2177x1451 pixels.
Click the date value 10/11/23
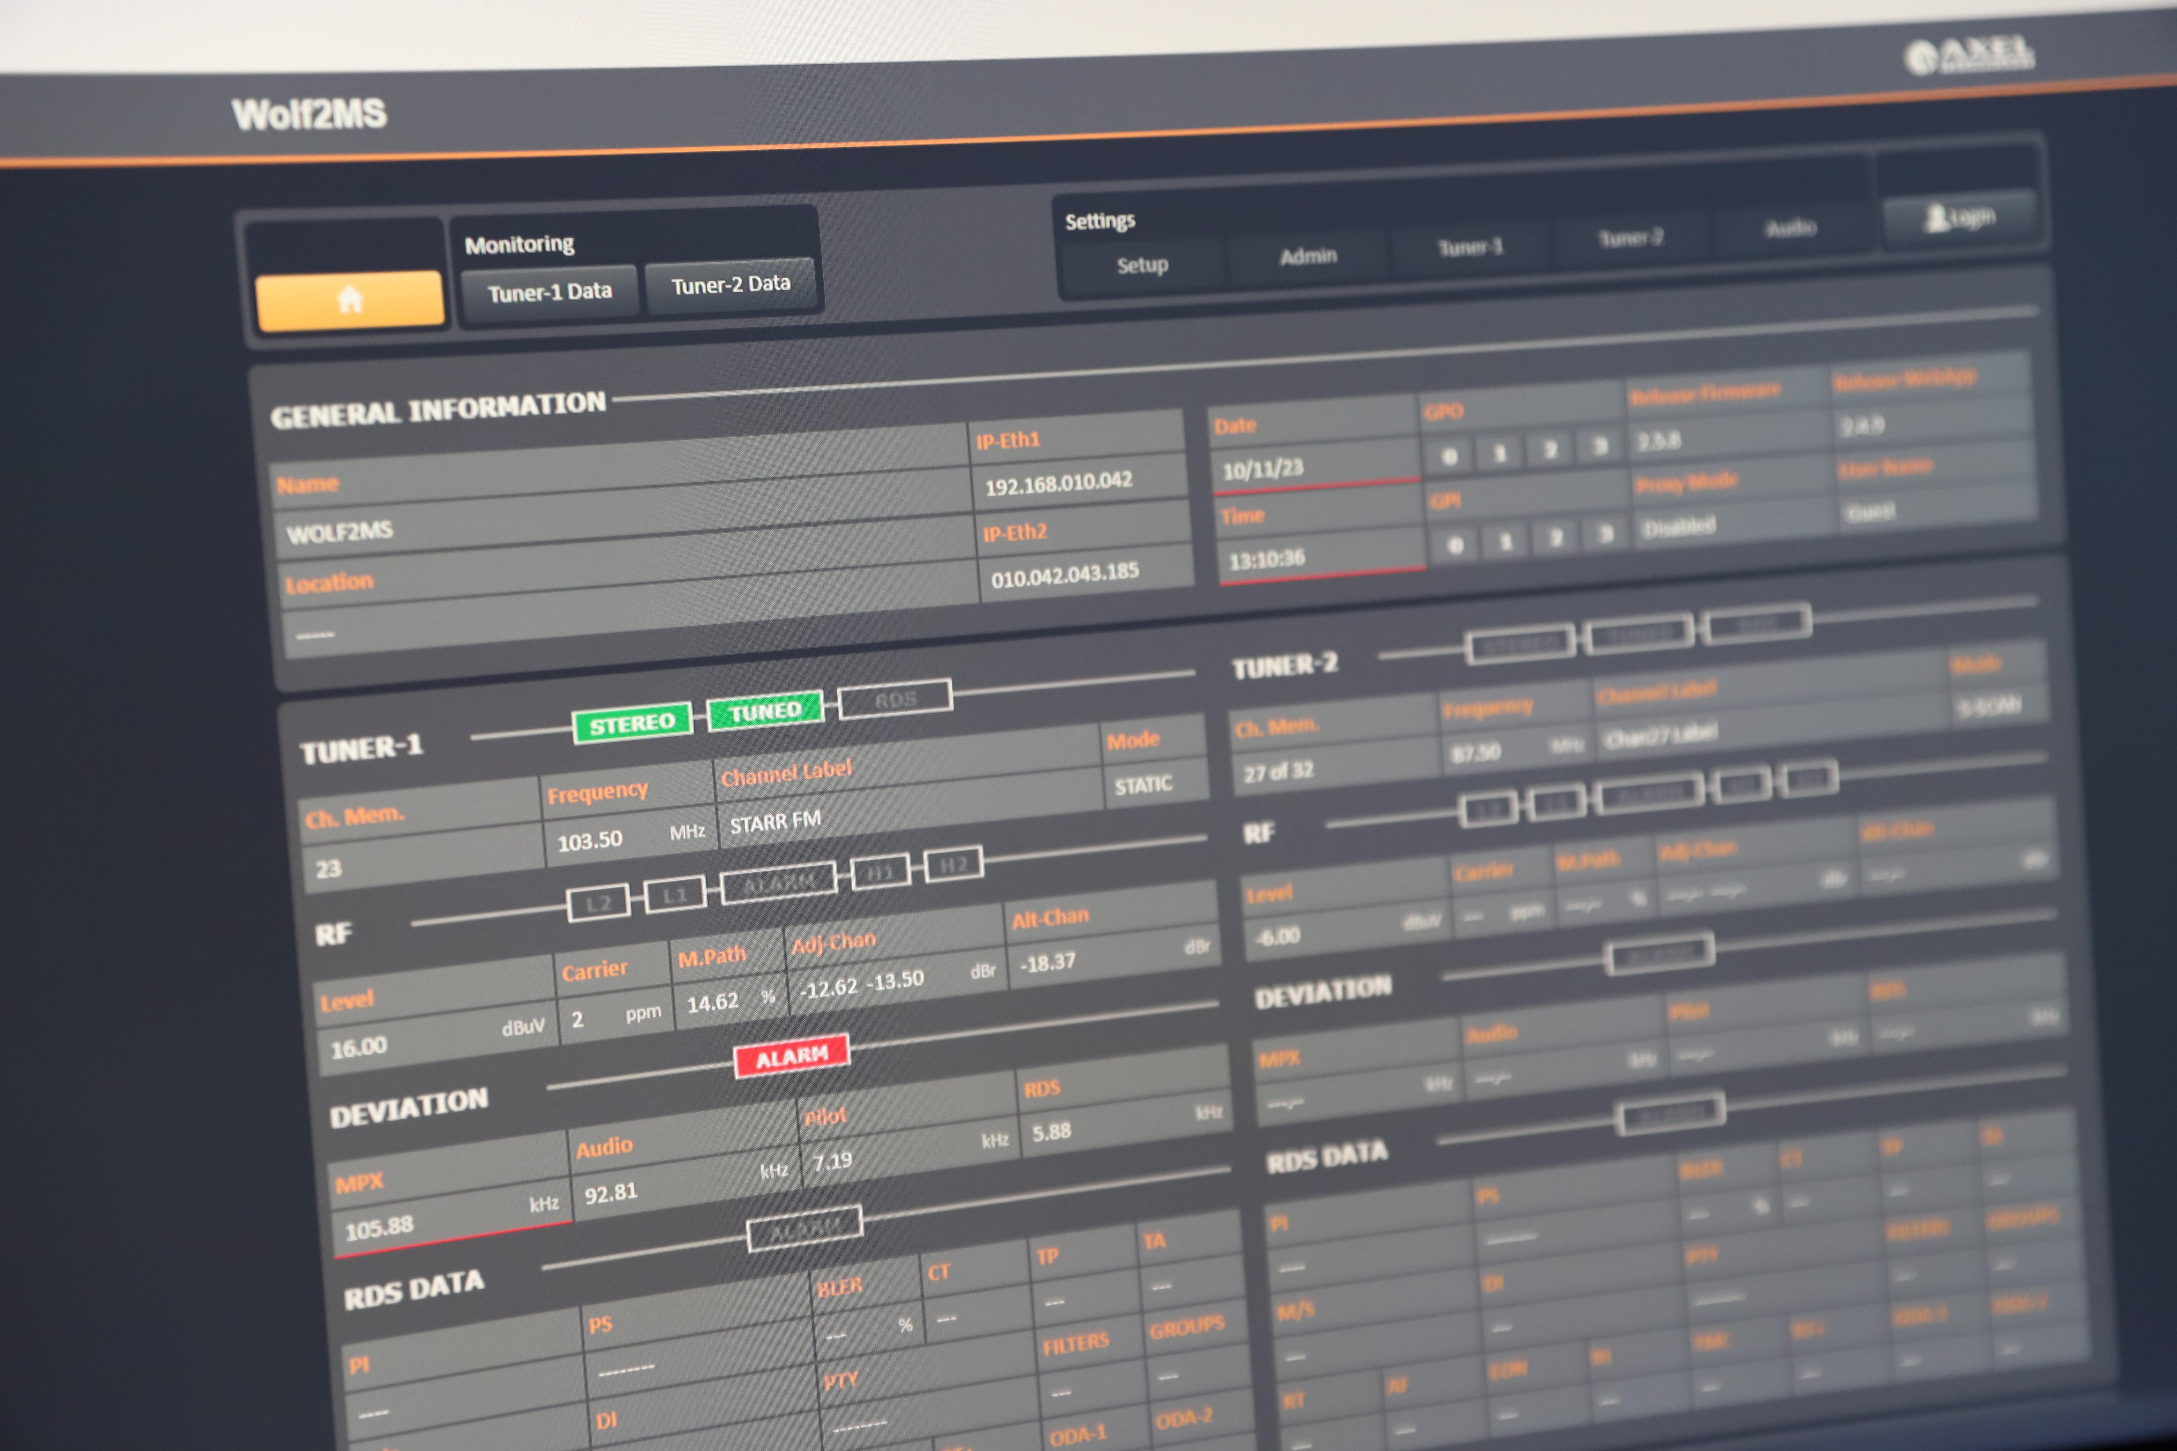coord(1263,469)
